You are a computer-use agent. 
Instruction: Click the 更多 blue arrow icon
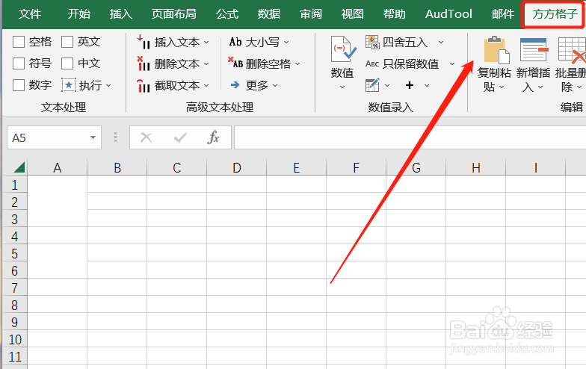click(235, 85)
